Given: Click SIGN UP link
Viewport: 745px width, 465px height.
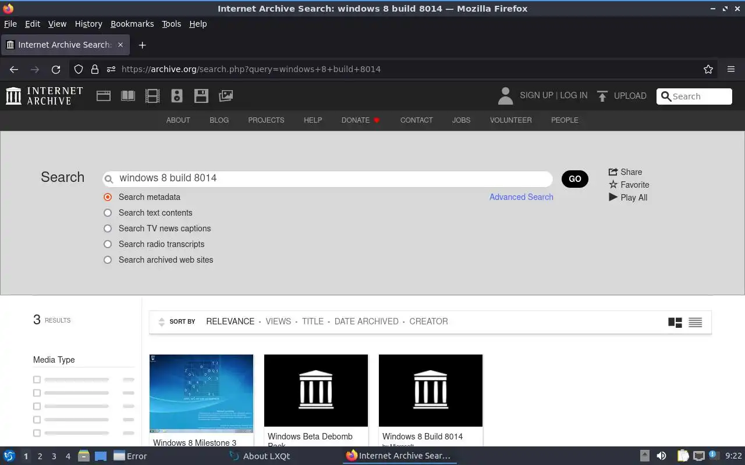Looking at the screenshot, I should click(x=537, y=95).
